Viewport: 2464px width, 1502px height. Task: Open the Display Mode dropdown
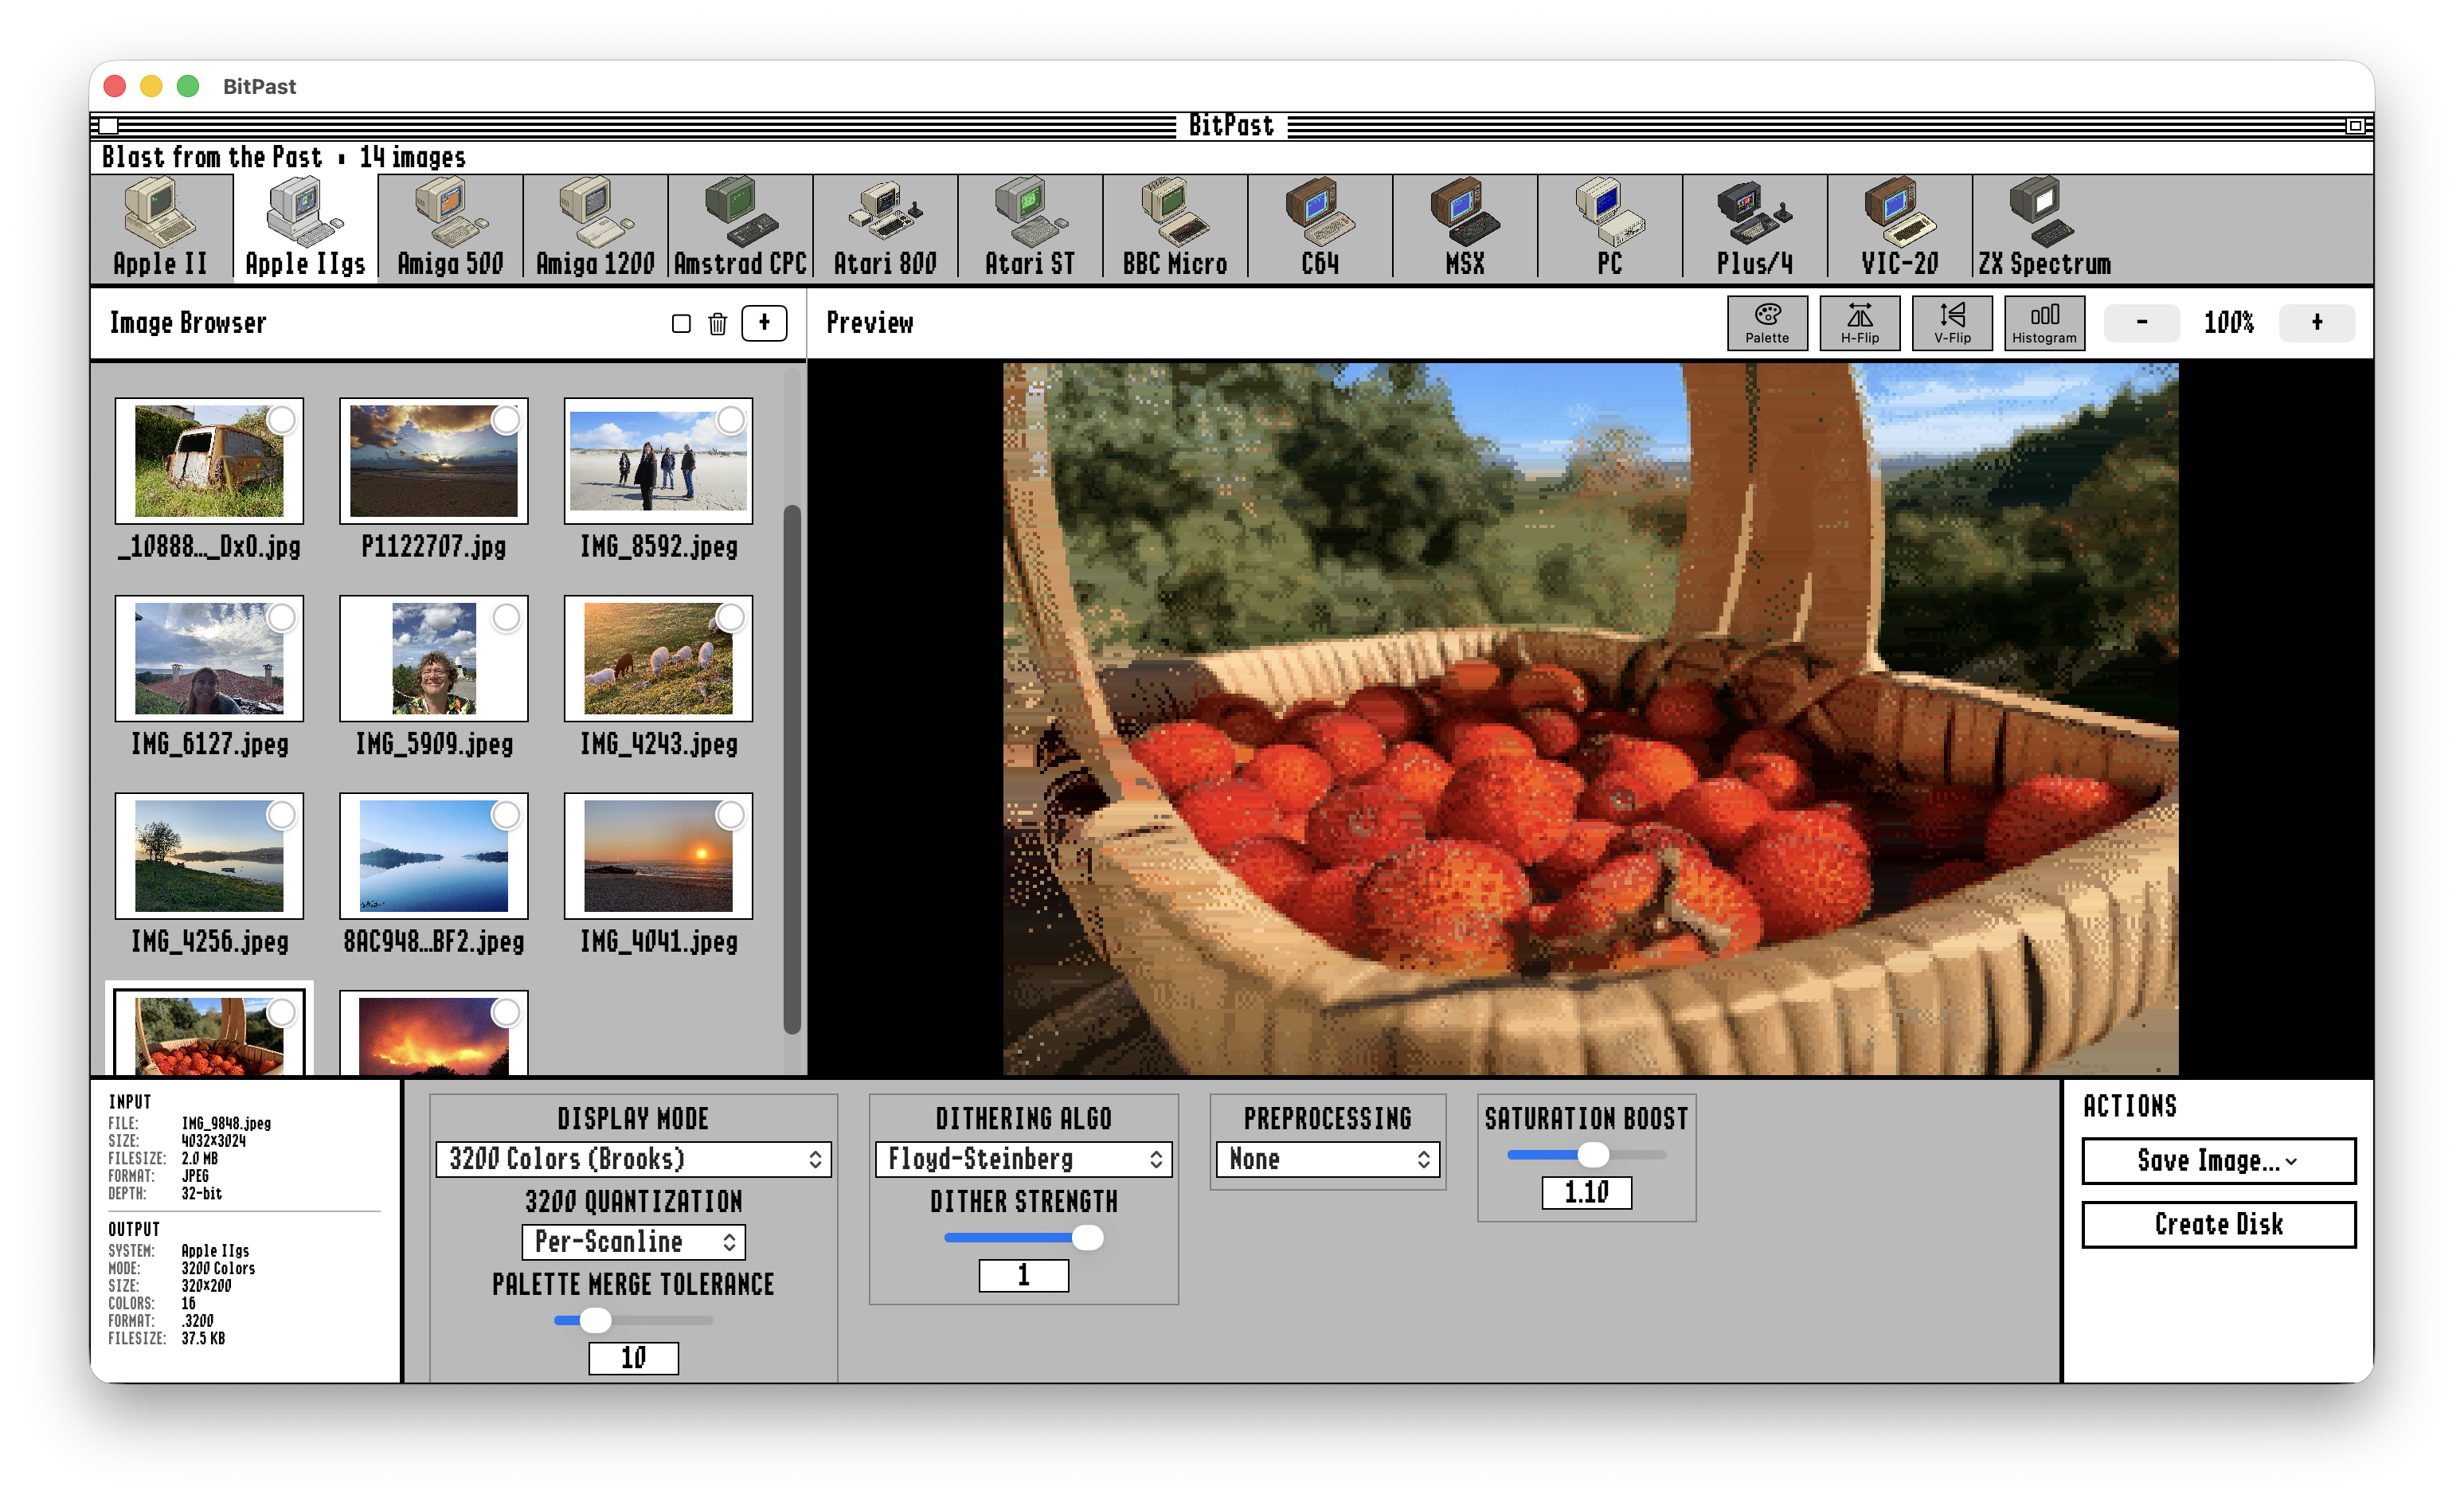point(634,1159)
